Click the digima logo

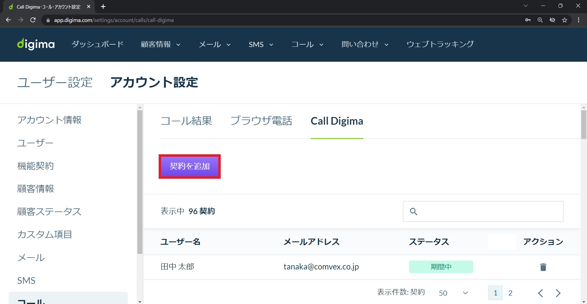(x=36, y=44)
